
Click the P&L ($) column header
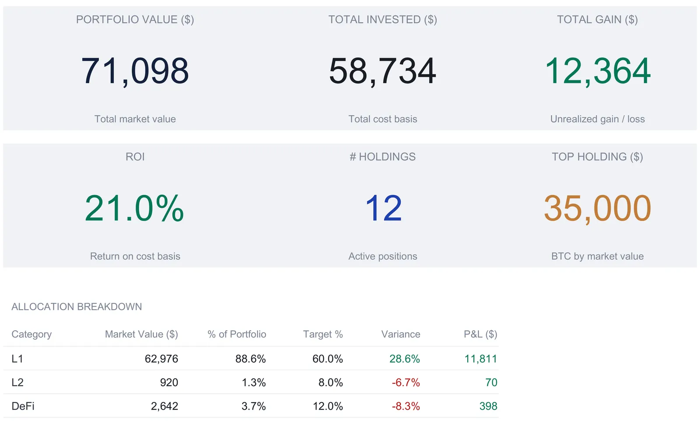(x=480, y=335)
